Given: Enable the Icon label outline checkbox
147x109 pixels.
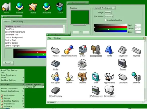Looking at the screenshot, I should pyautogui.click(x=105, y=20).
